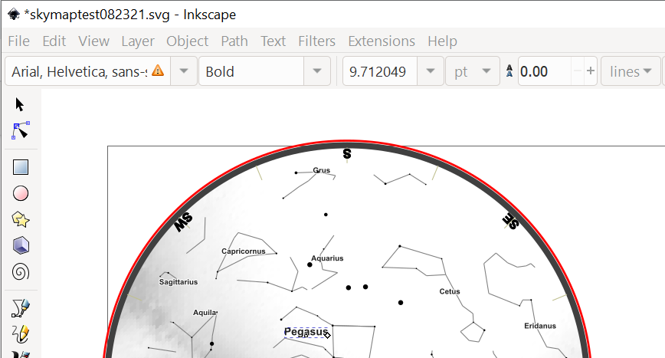Open the Layer menu

click(x=138, y=41)
